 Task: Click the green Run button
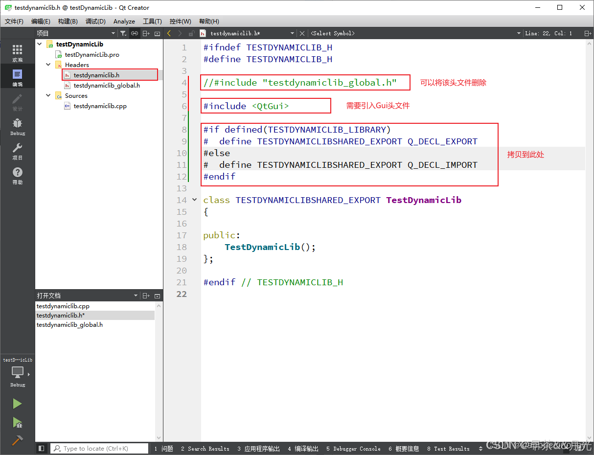(x=17, y=404)
